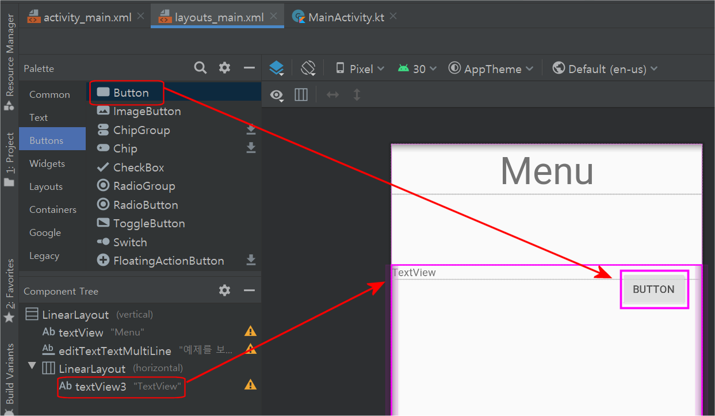Screen dimensions: 715x416
Task: Select editTextTextMultiLine in Component Tree
Action: 140,350
